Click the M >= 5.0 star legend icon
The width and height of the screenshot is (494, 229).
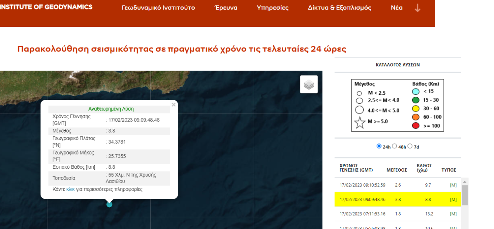[x=360, y=122]
